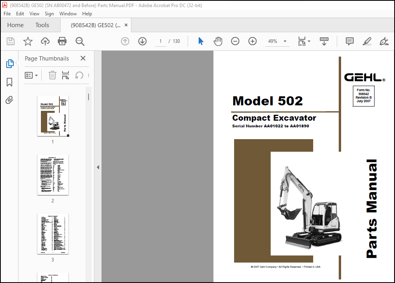
Task: Show Page Thumbnails panel icon
Action: coord(10,64)
